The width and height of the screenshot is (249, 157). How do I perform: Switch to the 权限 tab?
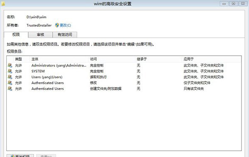pos(16,35)
